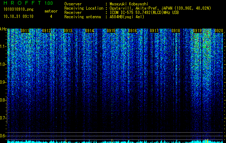This screenshot has height=143, width=226.
Task: Click the 1.0 frequency axis label
Action: tap(3, 64)
